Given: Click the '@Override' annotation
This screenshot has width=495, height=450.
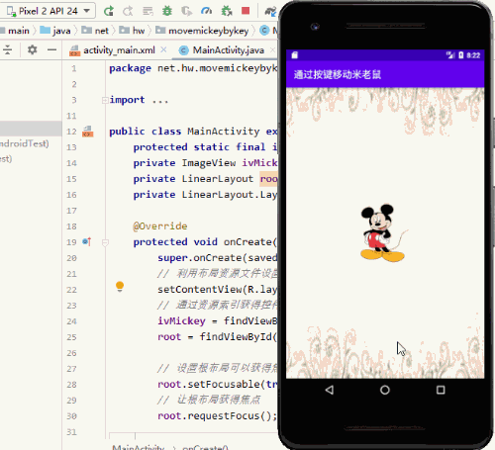Looking at the screenshot, I should pyautogui.click(x=160, y=226).
